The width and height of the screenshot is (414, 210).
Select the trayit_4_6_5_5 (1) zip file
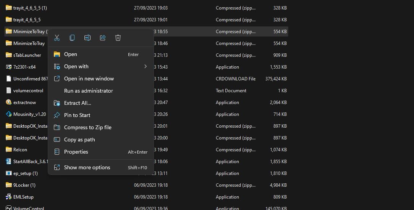30,8
